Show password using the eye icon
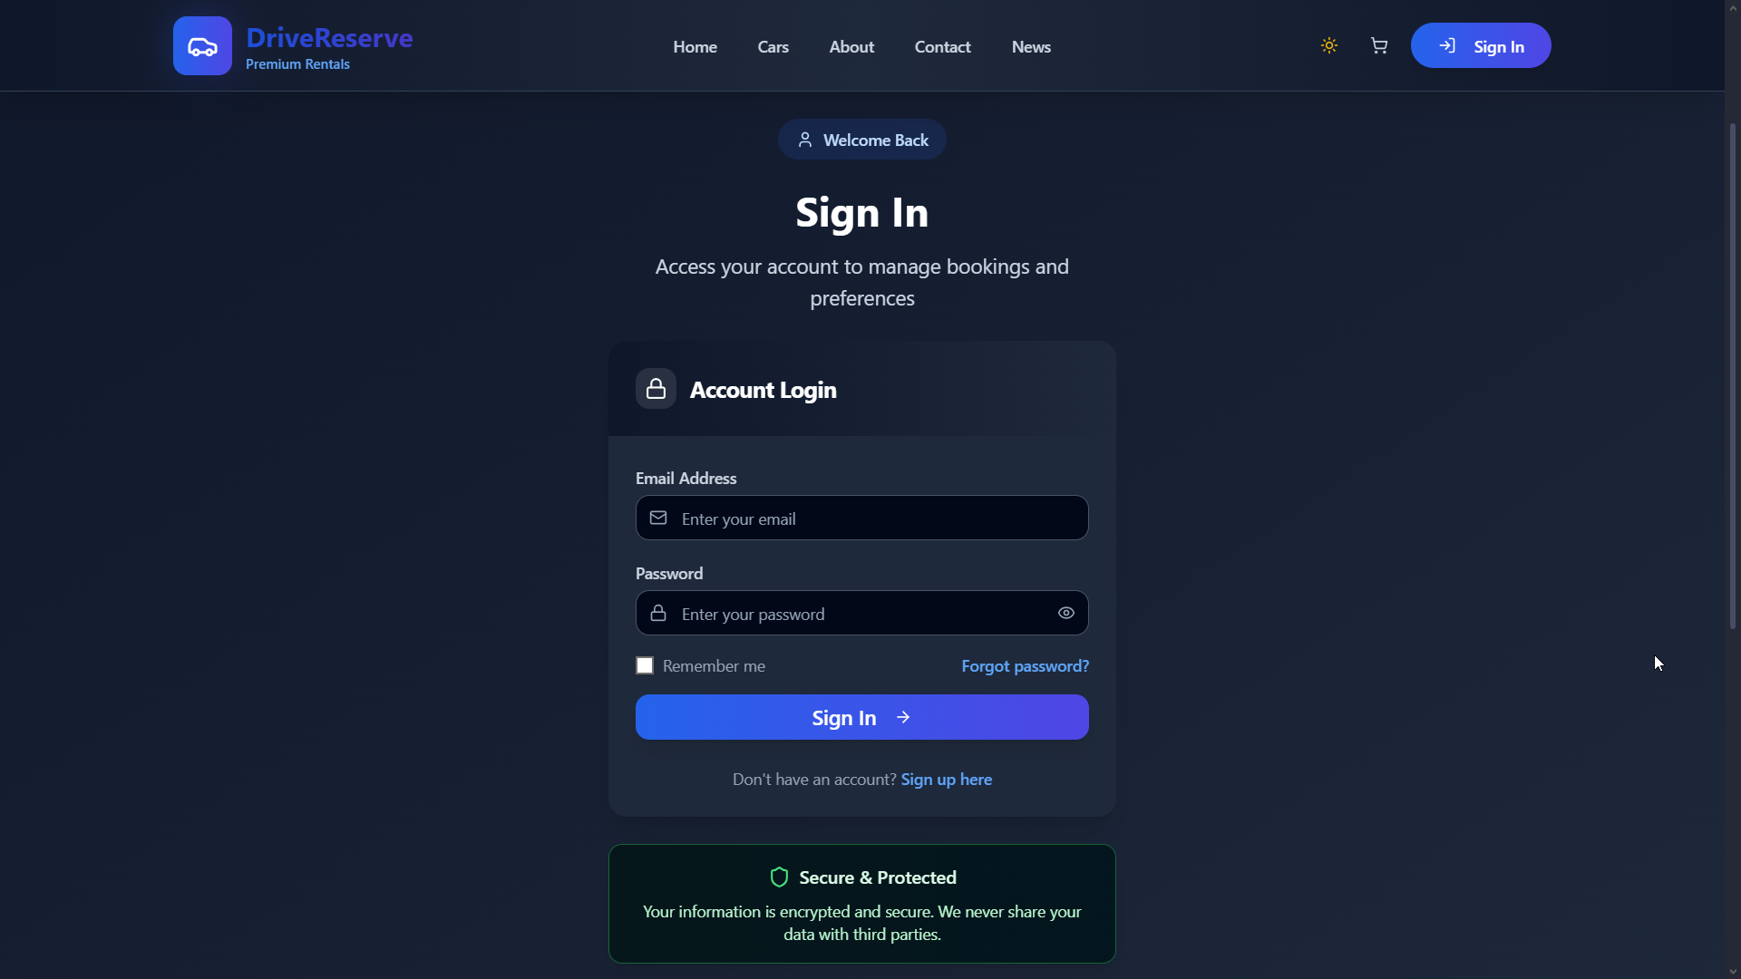This screenshot has width=1741, height=979. [x=1066, y=613]
